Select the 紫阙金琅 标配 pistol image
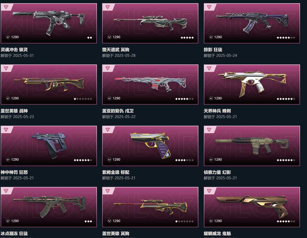 tap(150, 145)
